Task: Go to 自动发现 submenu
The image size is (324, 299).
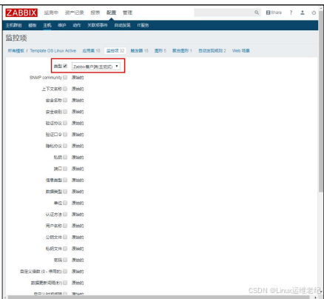Action: pos(122,25)
